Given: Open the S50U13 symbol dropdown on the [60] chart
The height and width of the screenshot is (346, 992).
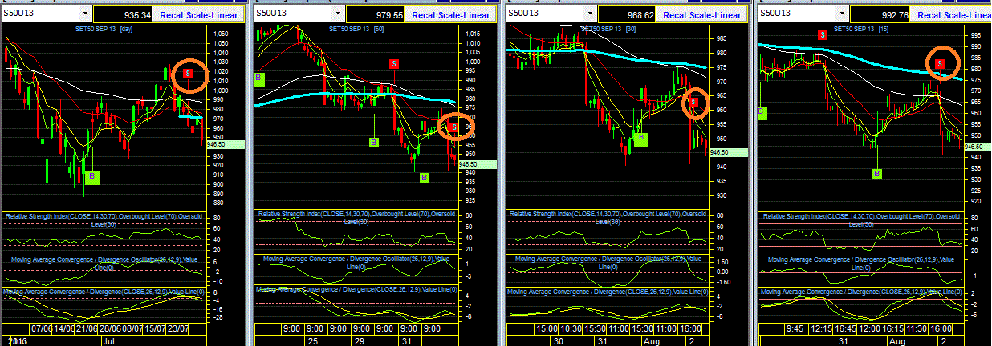Looking at the screenshot, I should pos(339,14).
